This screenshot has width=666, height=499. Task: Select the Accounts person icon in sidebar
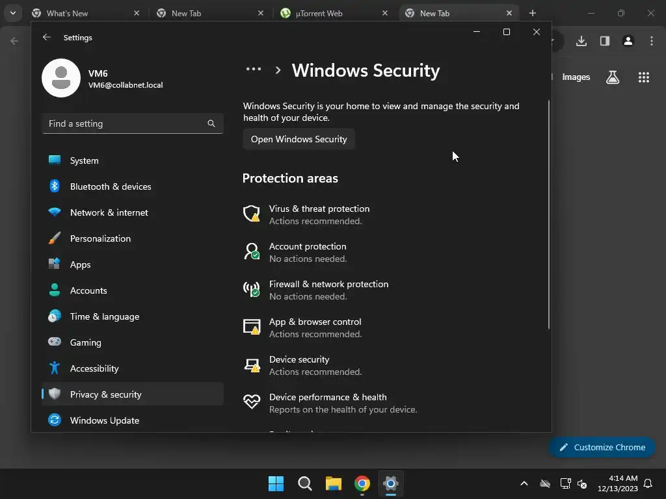click(55, 290)
